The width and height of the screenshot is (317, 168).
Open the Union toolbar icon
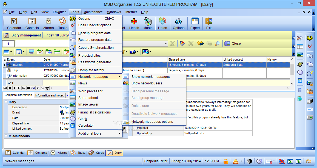[x=162, y=24]
